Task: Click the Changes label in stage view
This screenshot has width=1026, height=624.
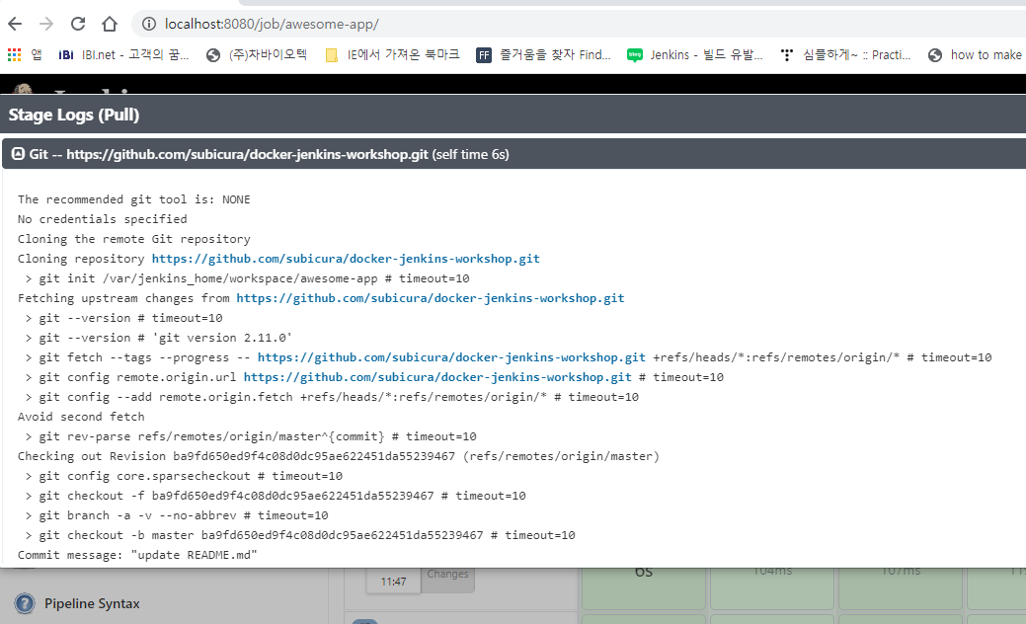Action: click(447, 575)
